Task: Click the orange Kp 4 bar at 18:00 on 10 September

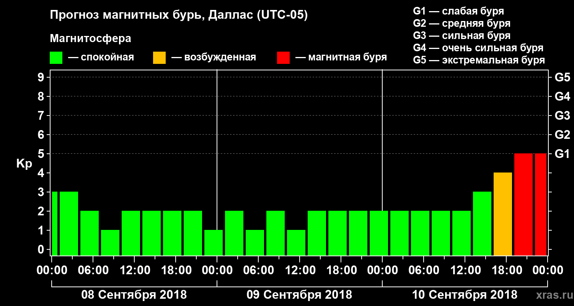Action: point(503,214)
